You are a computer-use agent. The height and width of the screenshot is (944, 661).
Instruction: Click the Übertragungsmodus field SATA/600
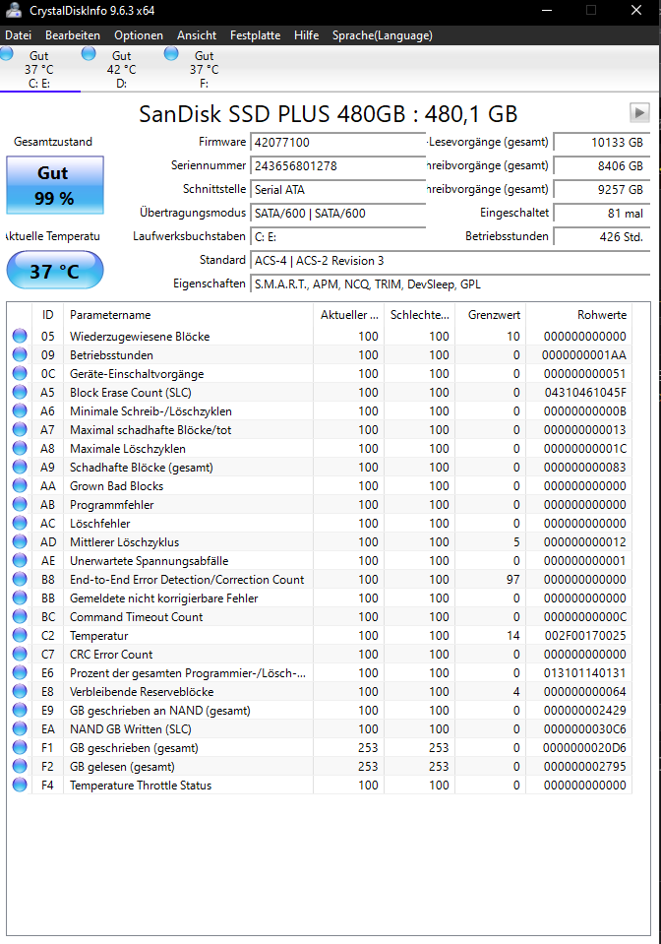[338, 214]
